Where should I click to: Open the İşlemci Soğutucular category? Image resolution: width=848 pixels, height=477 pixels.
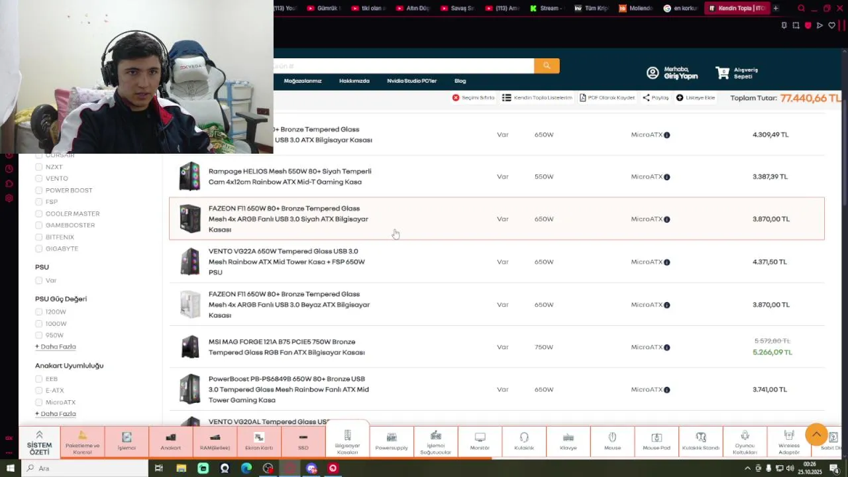[x=435, y=442]
